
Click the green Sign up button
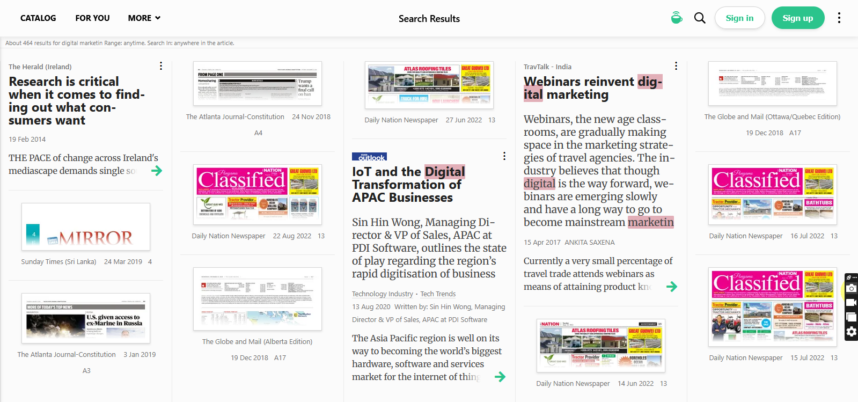[797, 18]
